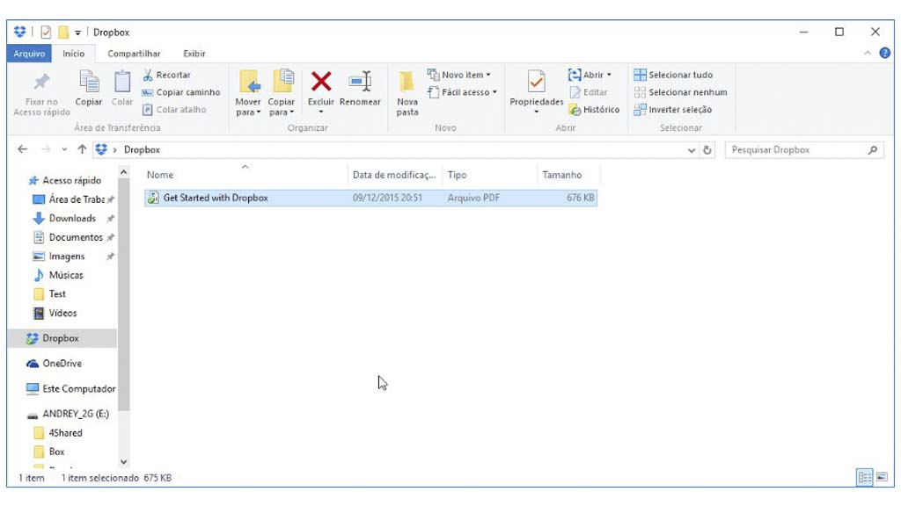Expand address bar history dropdown arrow

click(x=692, y=150)
